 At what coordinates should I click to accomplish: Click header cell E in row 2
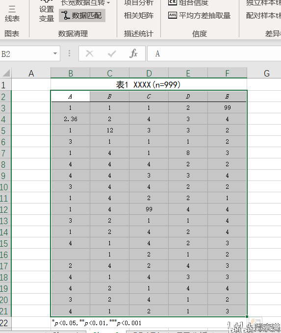pyautogui.click(x=227, y=97)
